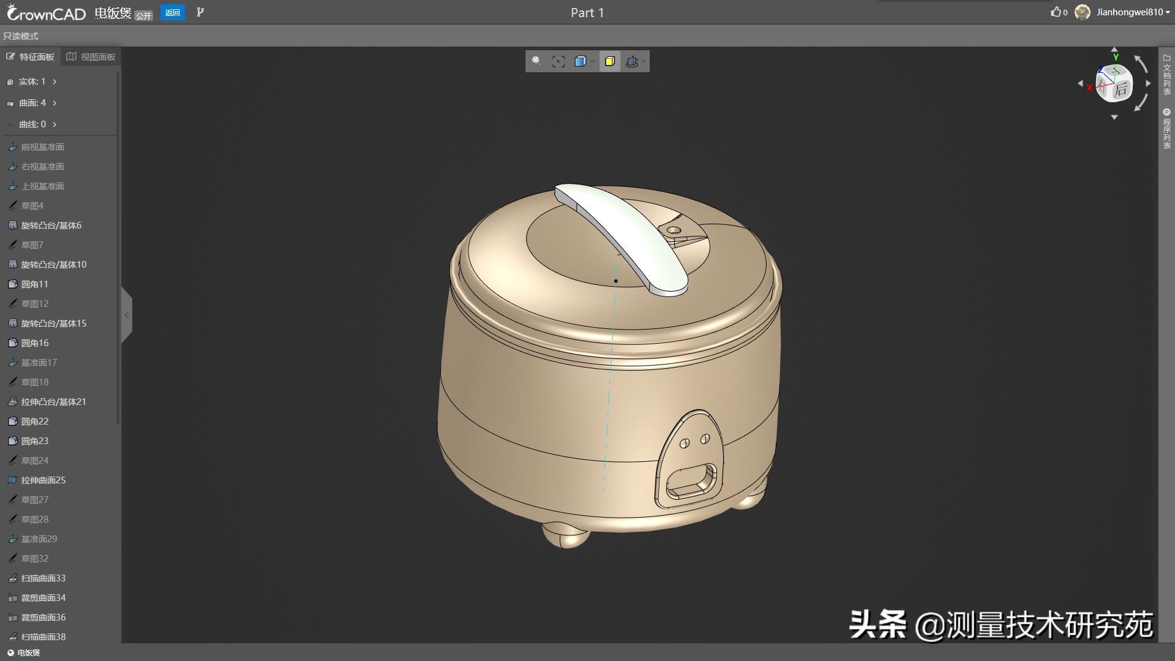Click the CrownCAD logo
Viewport: 1175px width, 661px height.
47,13
